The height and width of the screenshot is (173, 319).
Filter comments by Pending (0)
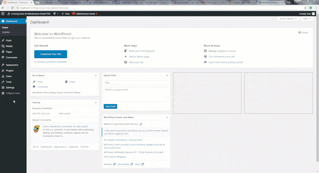click(46, 147)
